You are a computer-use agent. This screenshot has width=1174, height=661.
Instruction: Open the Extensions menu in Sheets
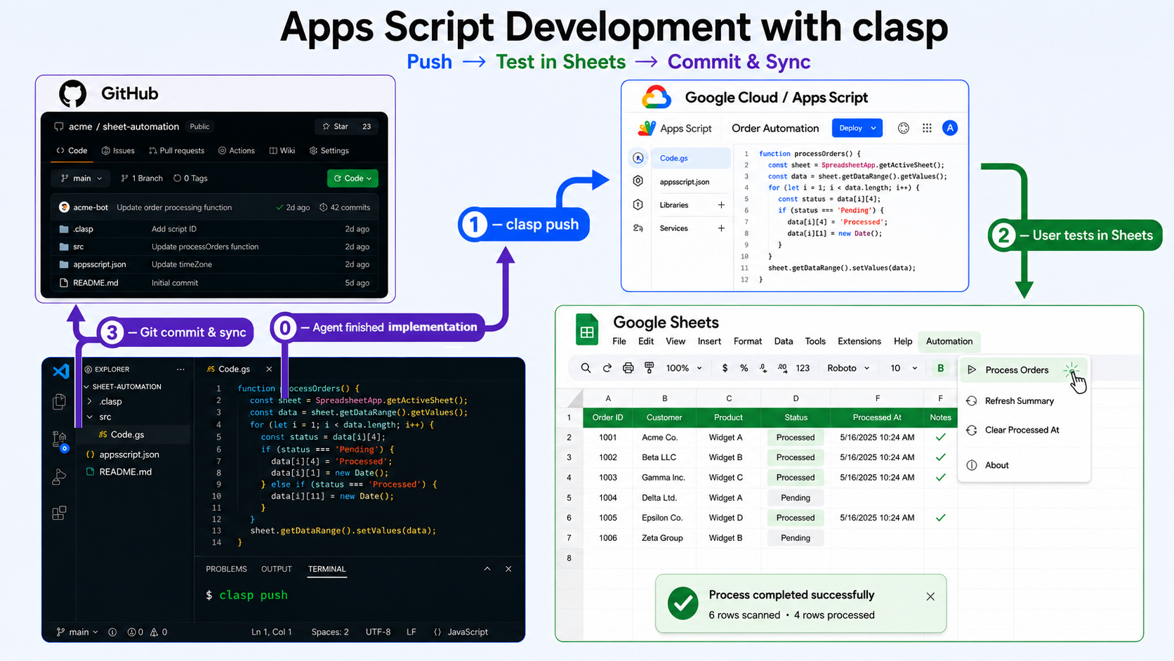(859, 341)
